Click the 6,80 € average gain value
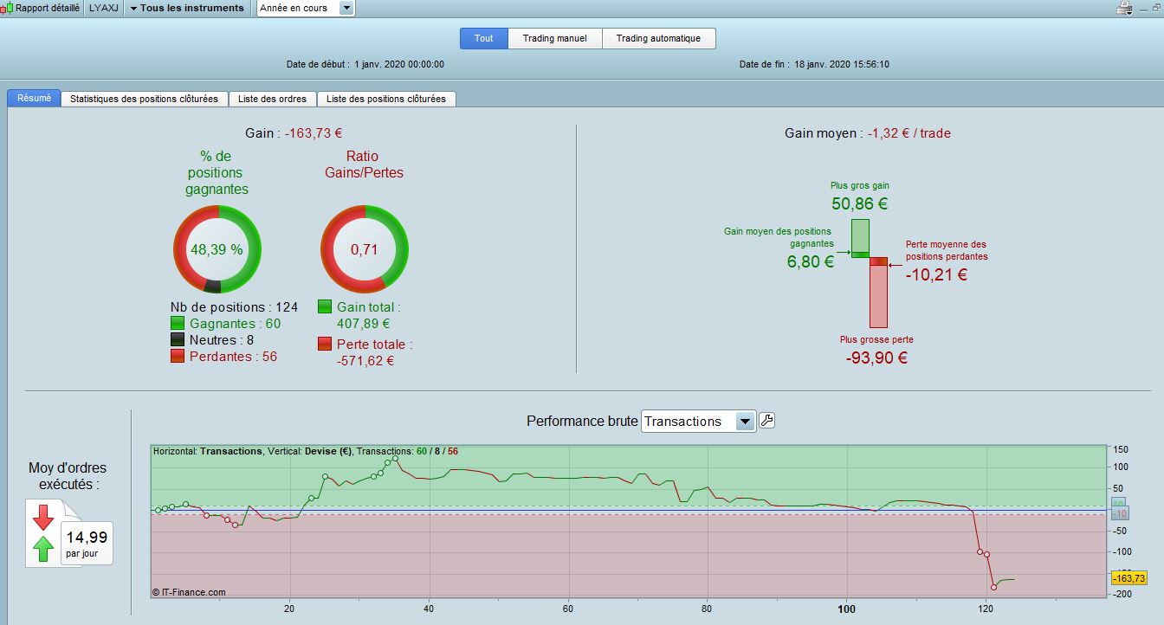This screenshot has height=625, width=1164. (811, 261)
